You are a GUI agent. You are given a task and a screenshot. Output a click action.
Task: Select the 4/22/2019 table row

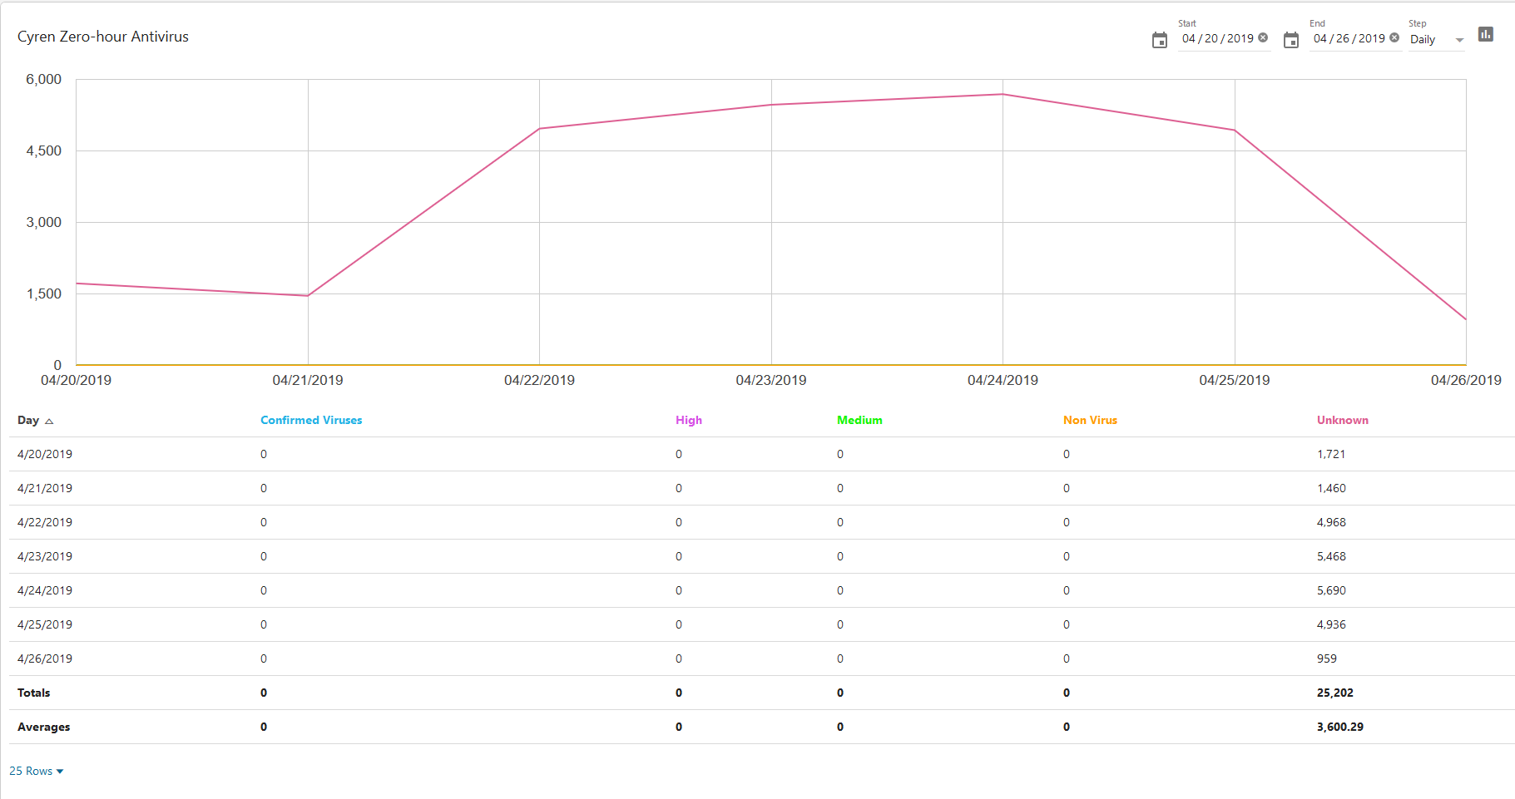pyautogui.click(x=45, y=522)
